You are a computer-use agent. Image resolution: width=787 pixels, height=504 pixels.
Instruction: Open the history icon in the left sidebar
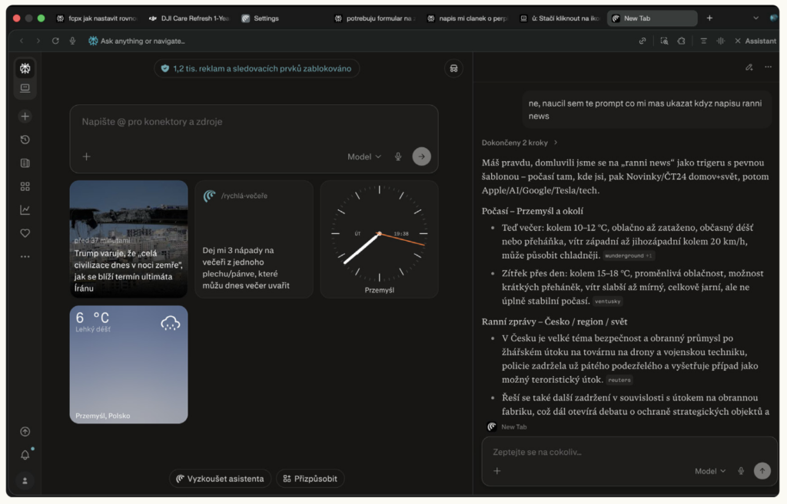click(x=25, y=140)
